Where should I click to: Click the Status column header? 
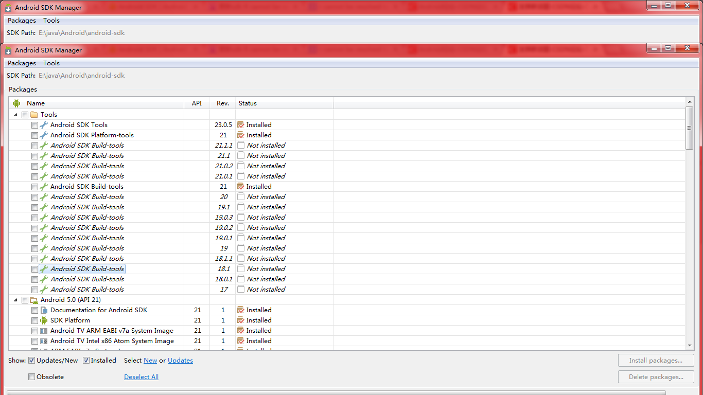coord(285,103)
